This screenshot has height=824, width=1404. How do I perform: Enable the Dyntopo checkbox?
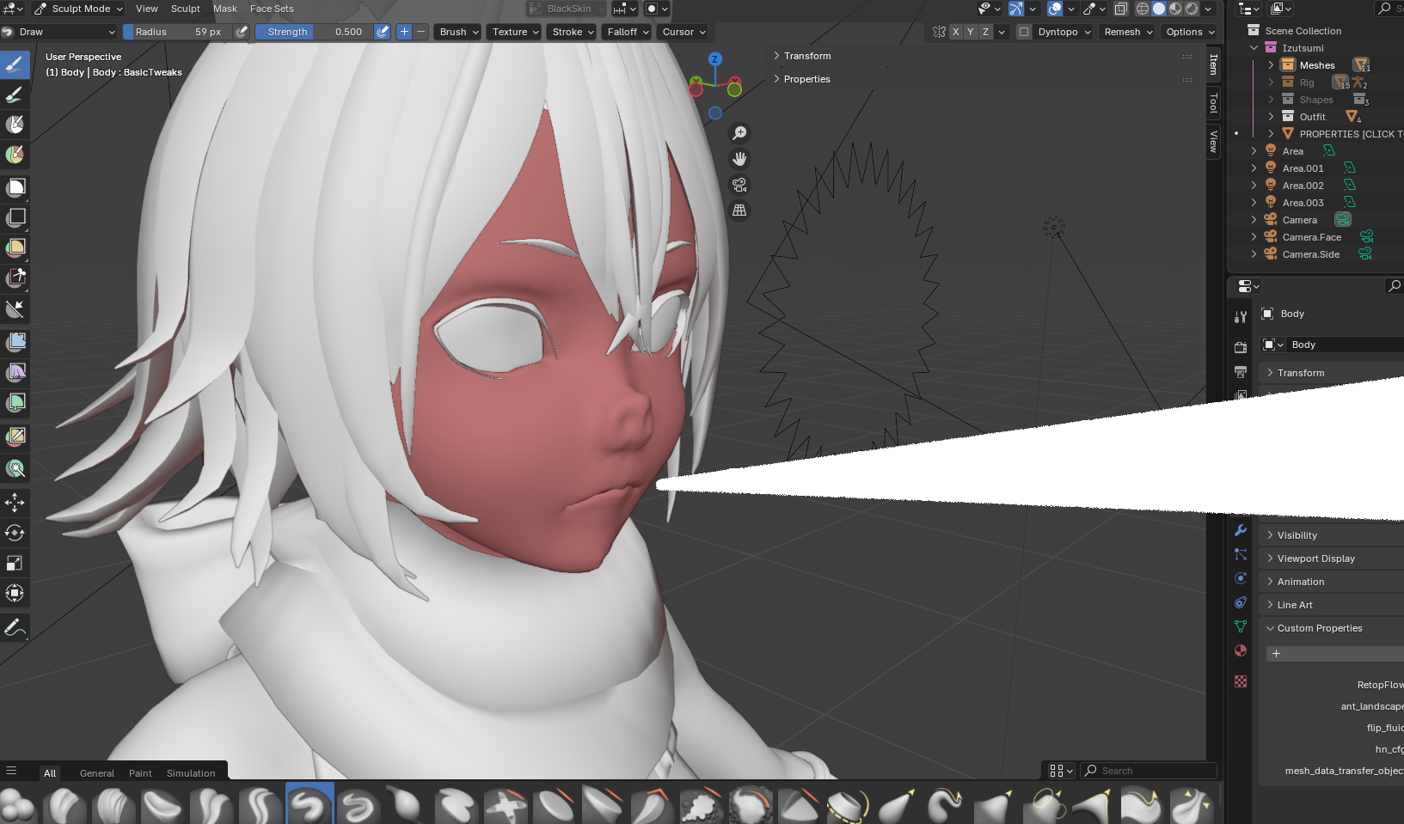click(x=1024, y=32)
